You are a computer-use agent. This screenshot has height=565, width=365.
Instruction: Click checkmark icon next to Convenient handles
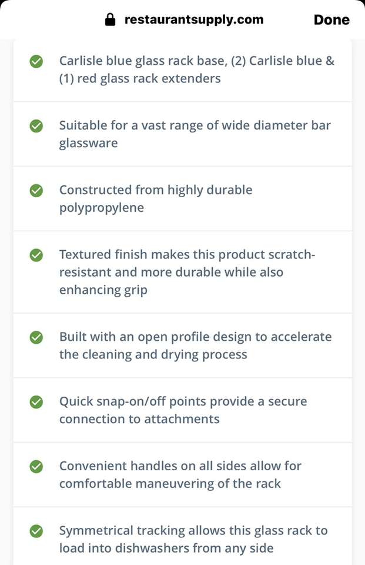coord(36,467)
